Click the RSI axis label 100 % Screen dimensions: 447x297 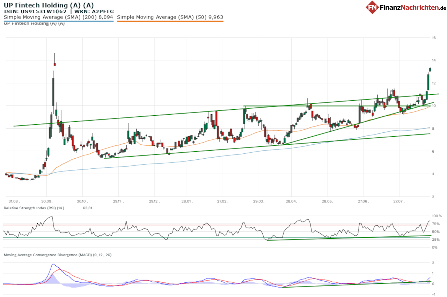click(437, 216)
